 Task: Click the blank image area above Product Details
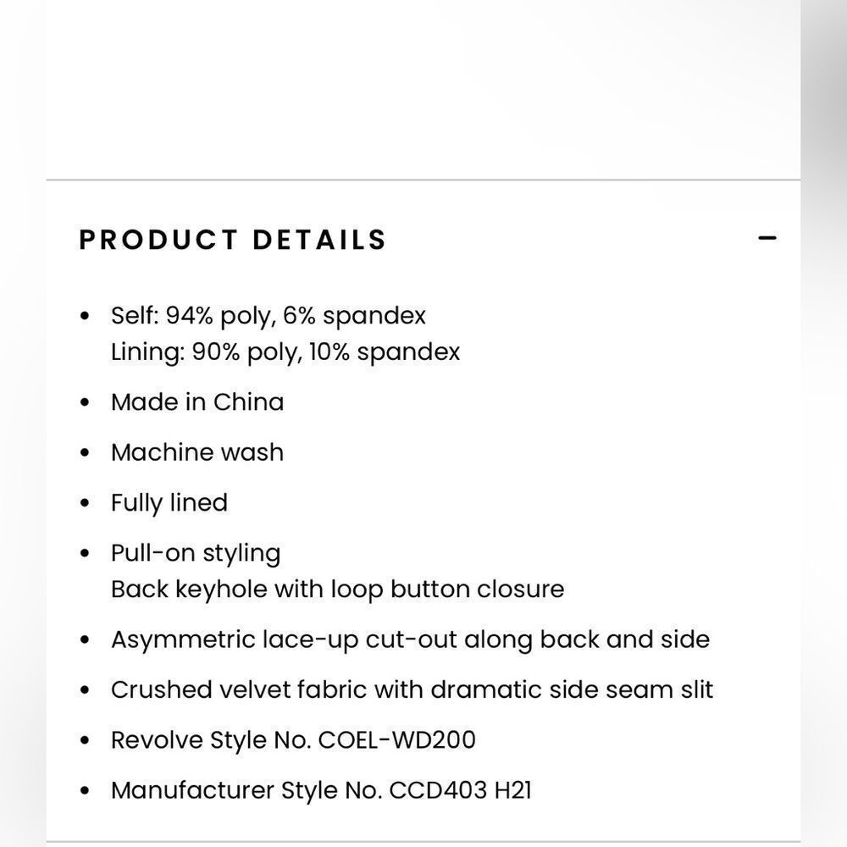pos(423,89)
